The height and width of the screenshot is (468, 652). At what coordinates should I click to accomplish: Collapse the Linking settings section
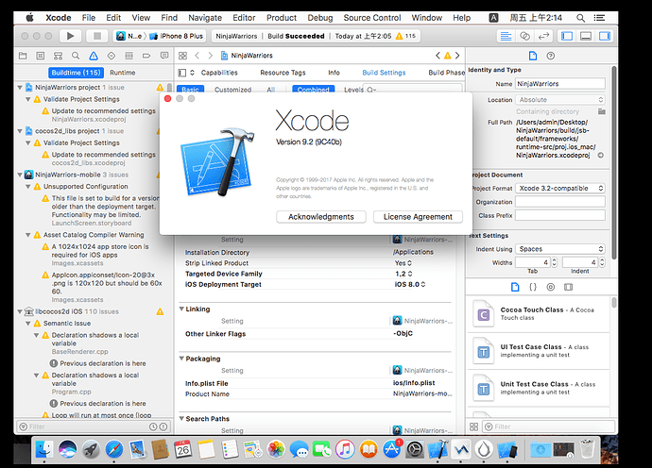point(181,309)
